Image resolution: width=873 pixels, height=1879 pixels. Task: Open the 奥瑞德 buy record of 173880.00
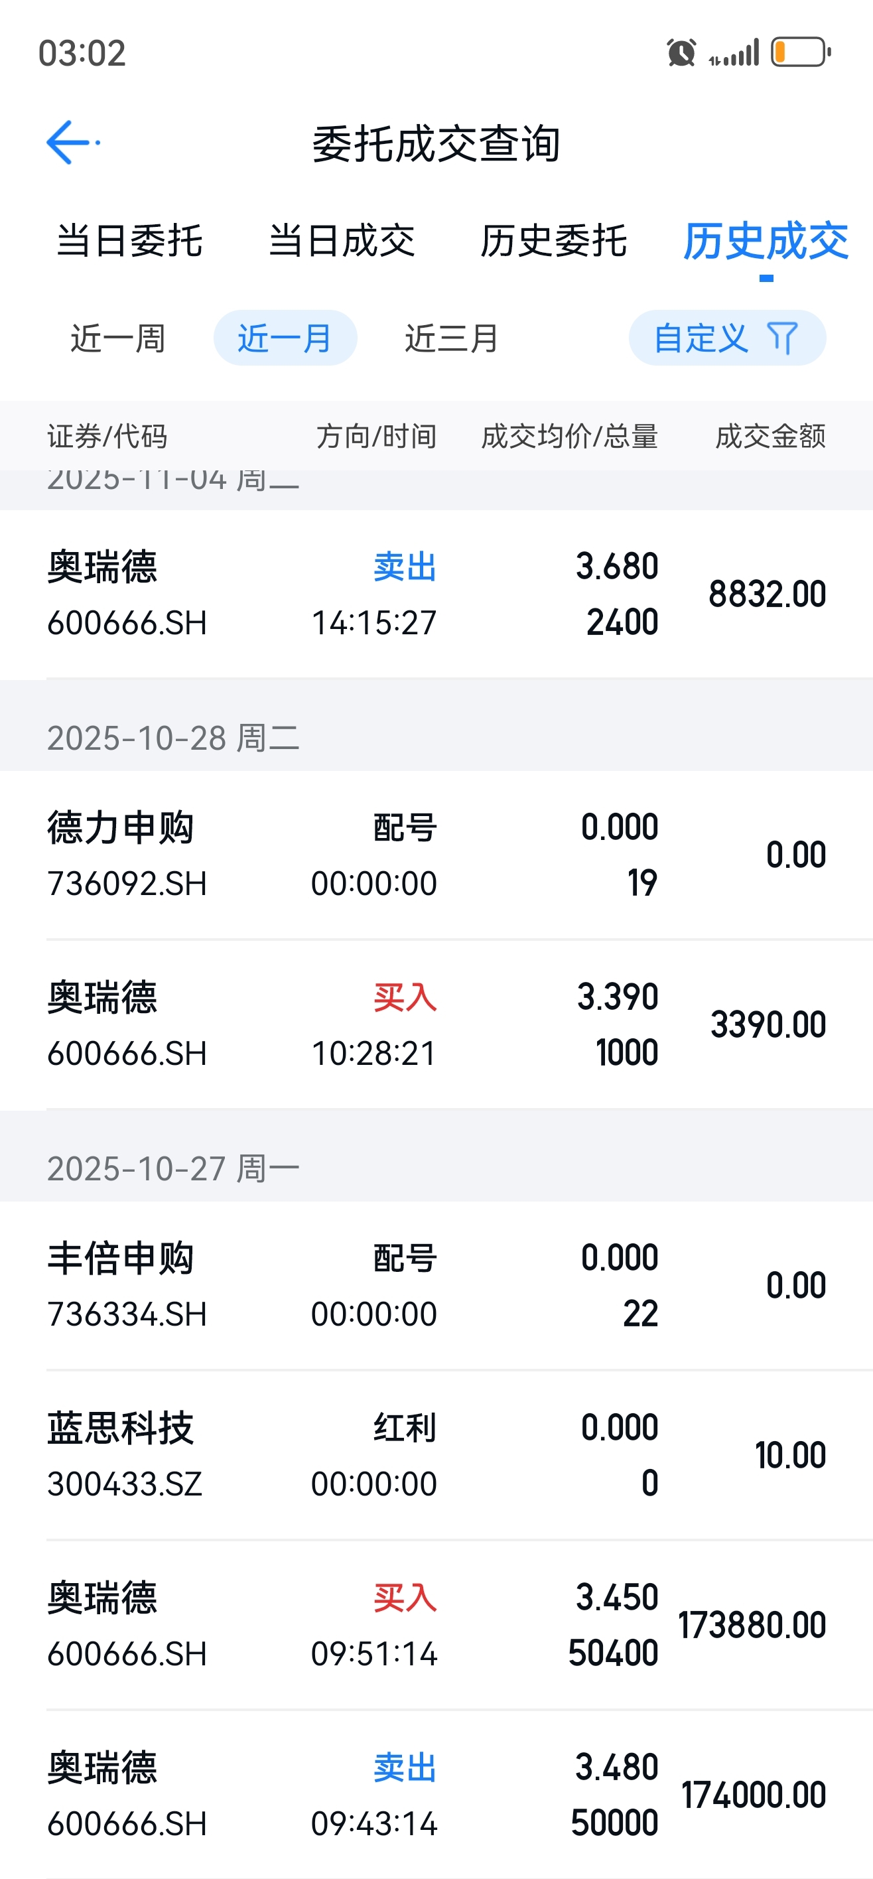pyautogui.click(x=436, y=1625)
